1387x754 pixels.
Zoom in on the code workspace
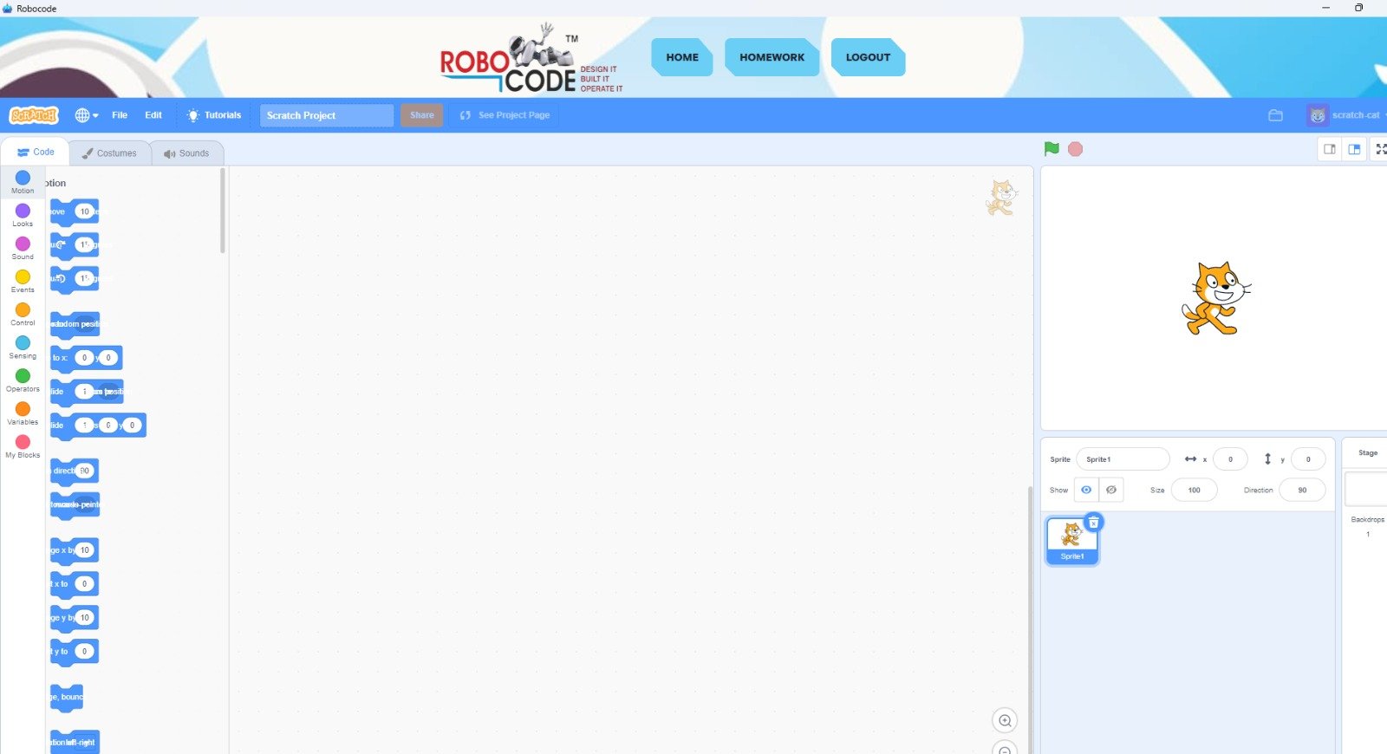(x=1005, y=720)
